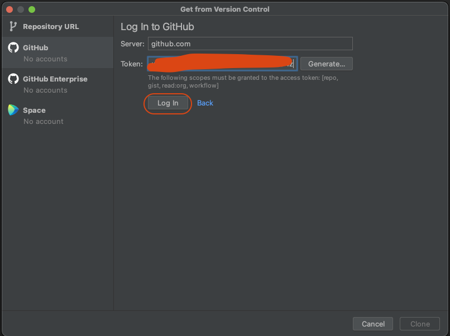The image size is (450, 336).
Task: Click the green zoom window button
Action: click(32, 9)
